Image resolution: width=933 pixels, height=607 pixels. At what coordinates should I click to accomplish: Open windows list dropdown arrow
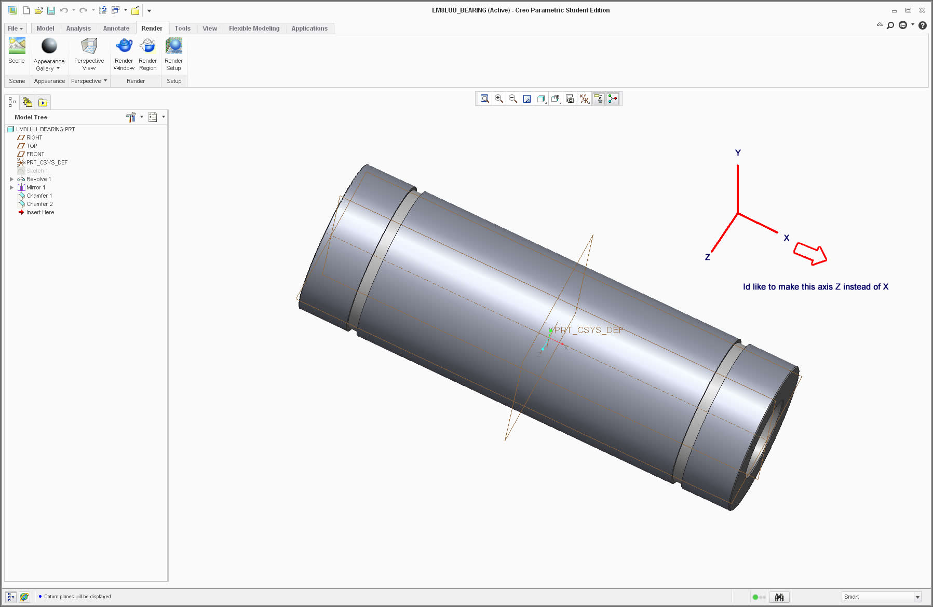[x=125, y=10]
